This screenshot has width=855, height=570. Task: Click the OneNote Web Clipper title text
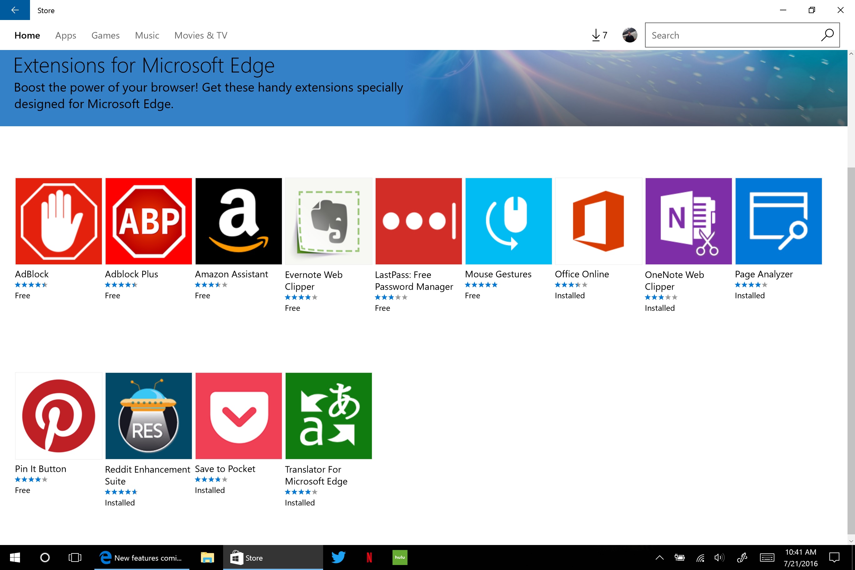[674, 281]
